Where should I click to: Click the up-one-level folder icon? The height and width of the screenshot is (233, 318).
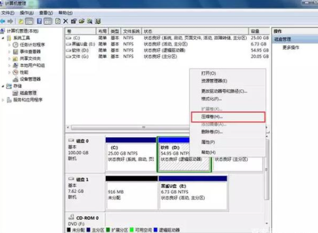coord(21,21)
